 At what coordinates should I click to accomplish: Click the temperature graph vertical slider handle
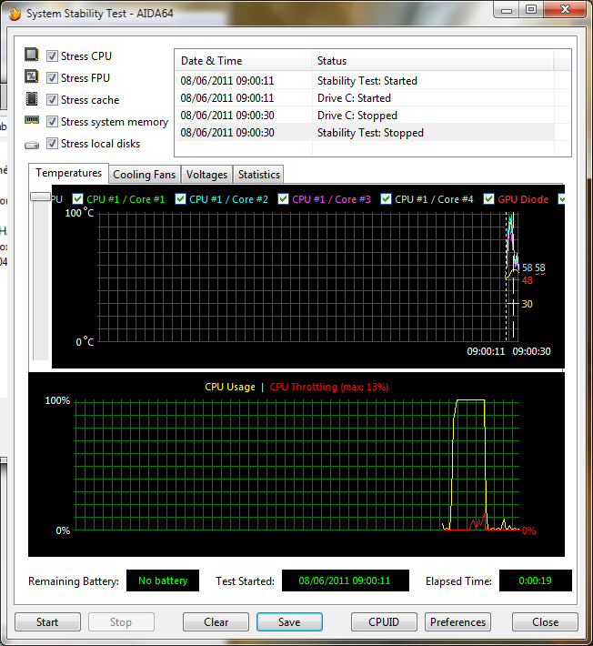(40, 197)
